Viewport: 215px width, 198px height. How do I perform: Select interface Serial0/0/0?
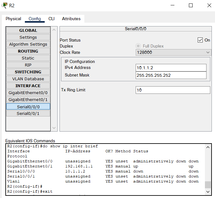28,107
